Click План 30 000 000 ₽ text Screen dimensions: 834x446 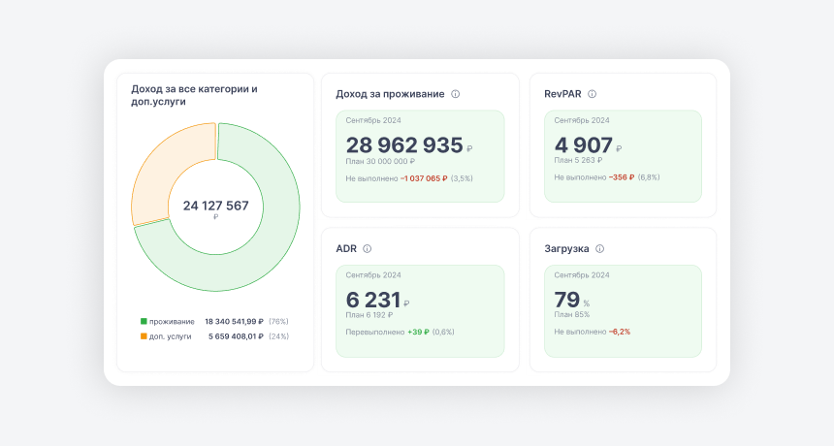pyautogui.click(x=380, y=161)
